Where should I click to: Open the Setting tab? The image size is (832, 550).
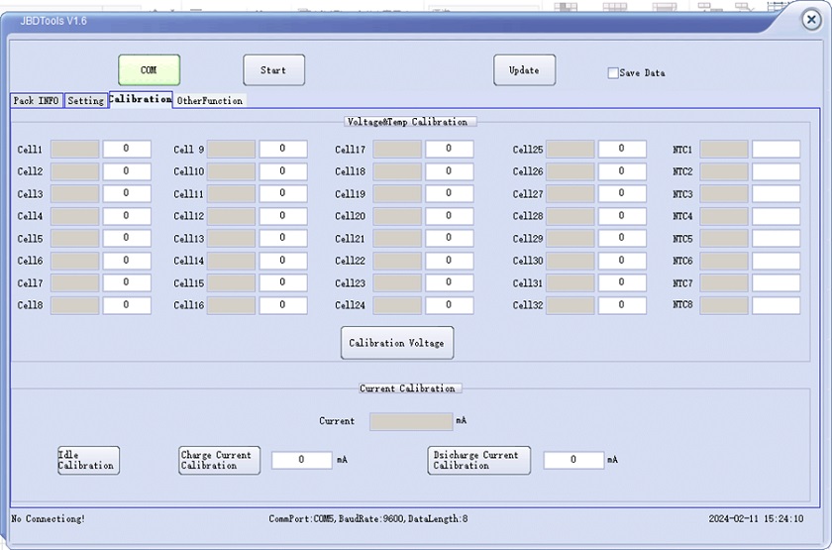click(86, 100)
